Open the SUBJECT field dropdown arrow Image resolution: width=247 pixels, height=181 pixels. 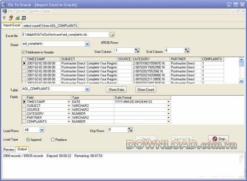69,106
